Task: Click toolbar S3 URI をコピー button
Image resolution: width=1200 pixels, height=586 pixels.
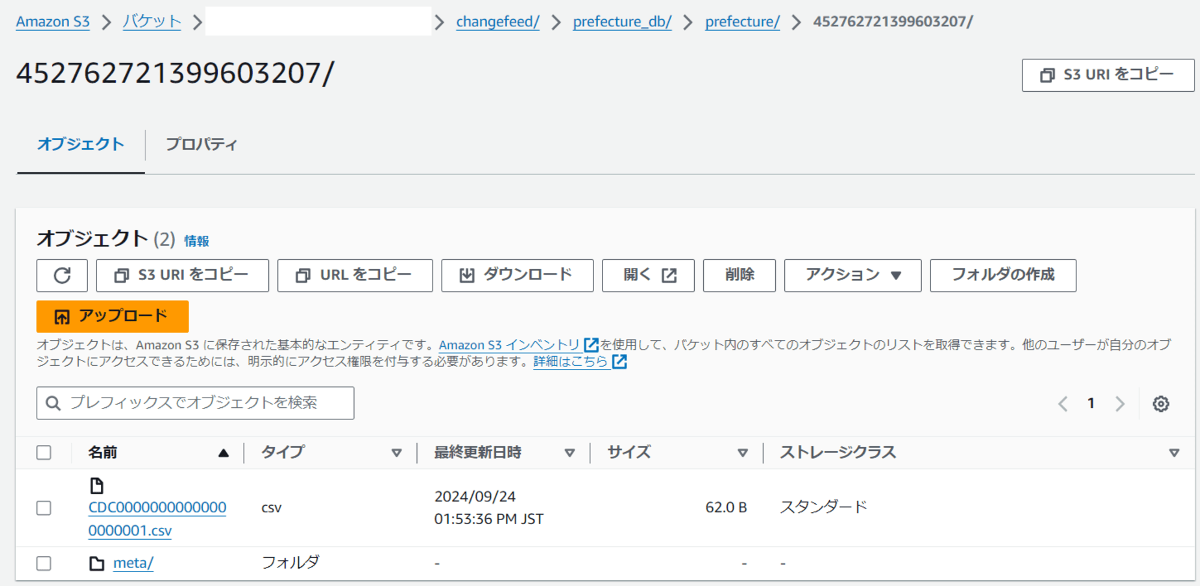Action: click(x=182, y=275)
